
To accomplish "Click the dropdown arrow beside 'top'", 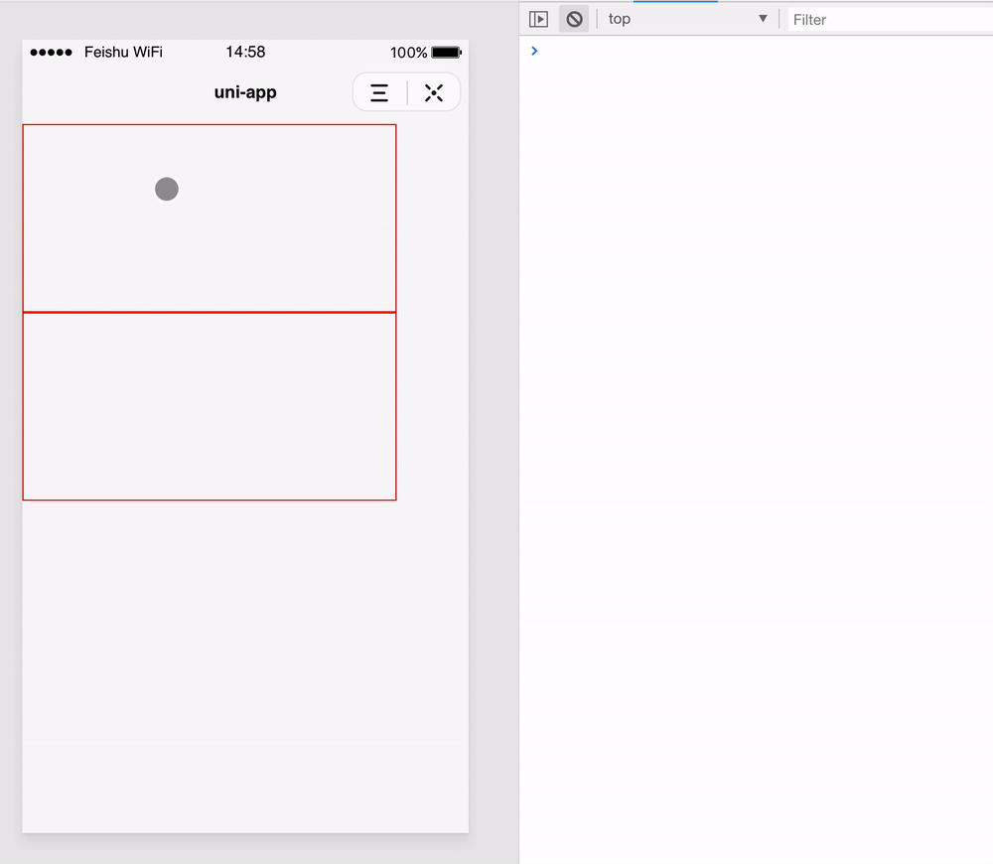I will pos(763,19).
